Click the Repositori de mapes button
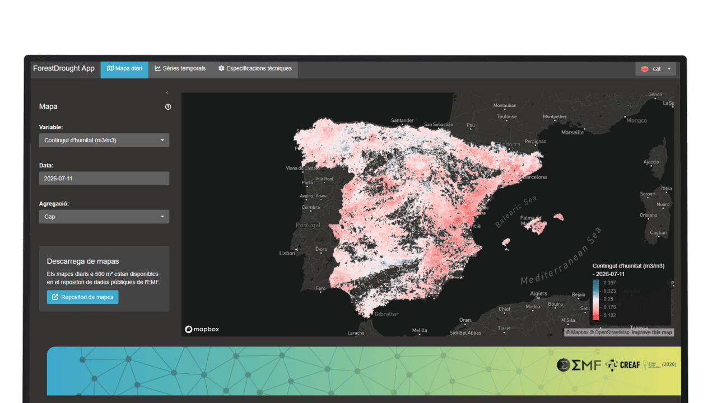717x403 pixels. coord(83,297)
